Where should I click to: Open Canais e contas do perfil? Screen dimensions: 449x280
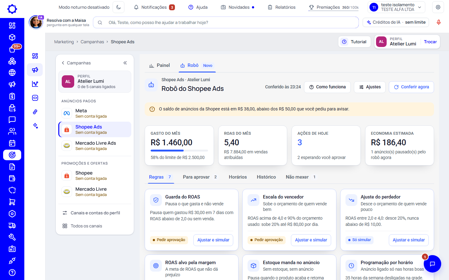95,213
